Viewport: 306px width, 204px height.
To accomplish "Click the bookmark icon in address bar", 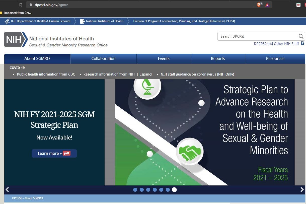I will (x=21, y=5).
